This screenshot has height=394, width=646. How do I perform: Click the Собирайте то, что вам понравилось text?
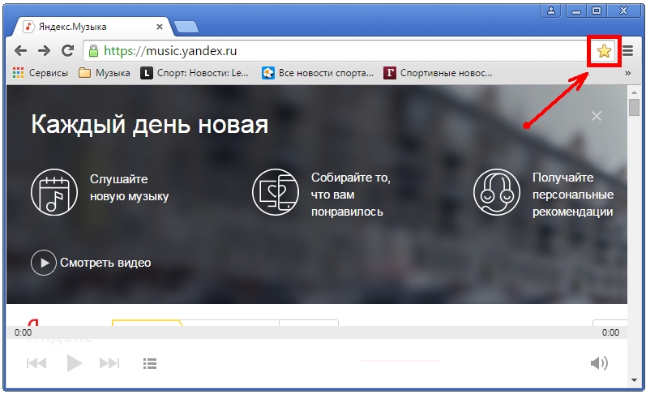(x=351, y=195)
